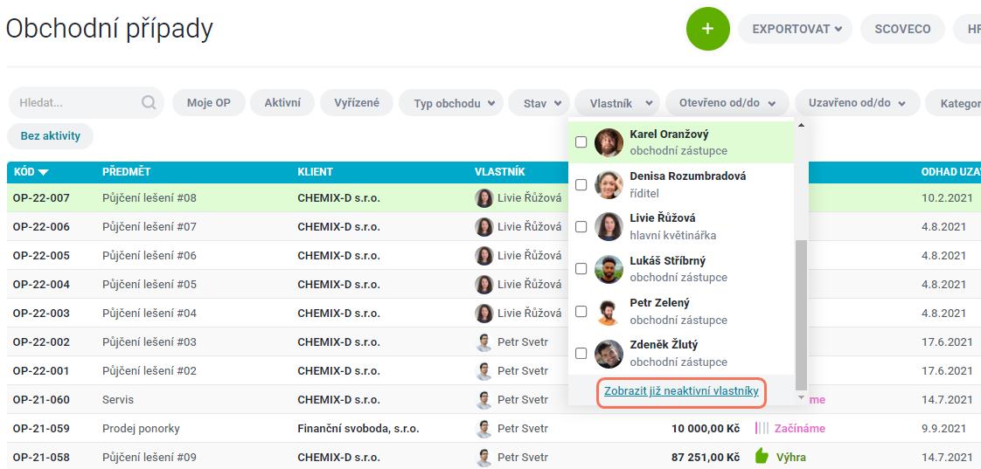This screenshot has width=981, height=469.
Task: Click owner avatar in row OP-22-007
Action: [x=484, y=198]
